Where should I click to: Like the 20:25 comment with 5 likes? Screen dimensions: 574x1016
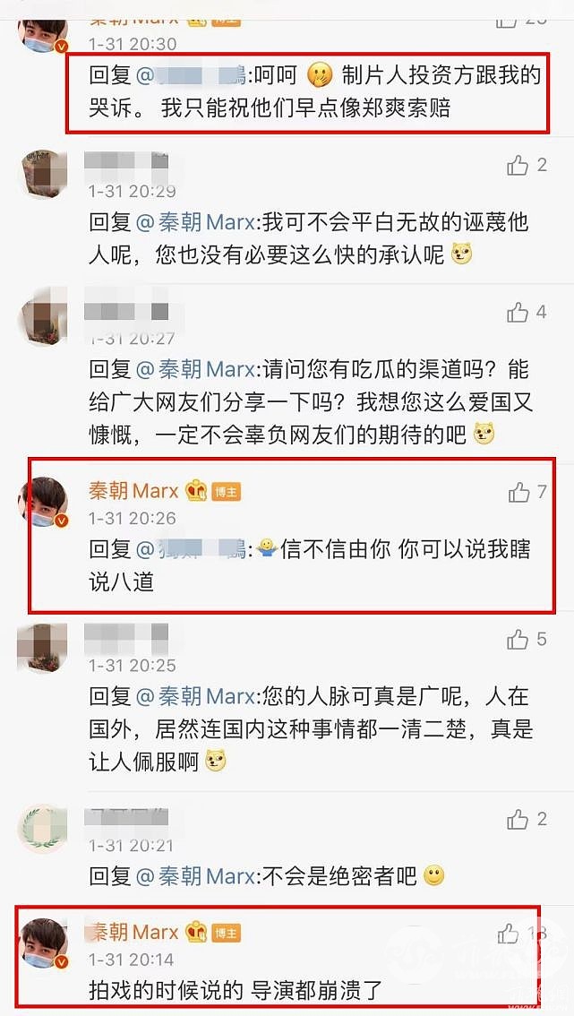pos(518,640)
